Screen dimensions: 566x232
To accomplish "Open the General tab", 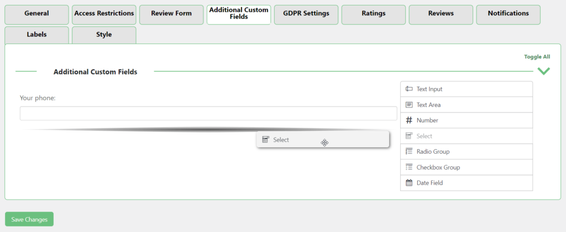I will pyautogui.click(x=36, y=14).
